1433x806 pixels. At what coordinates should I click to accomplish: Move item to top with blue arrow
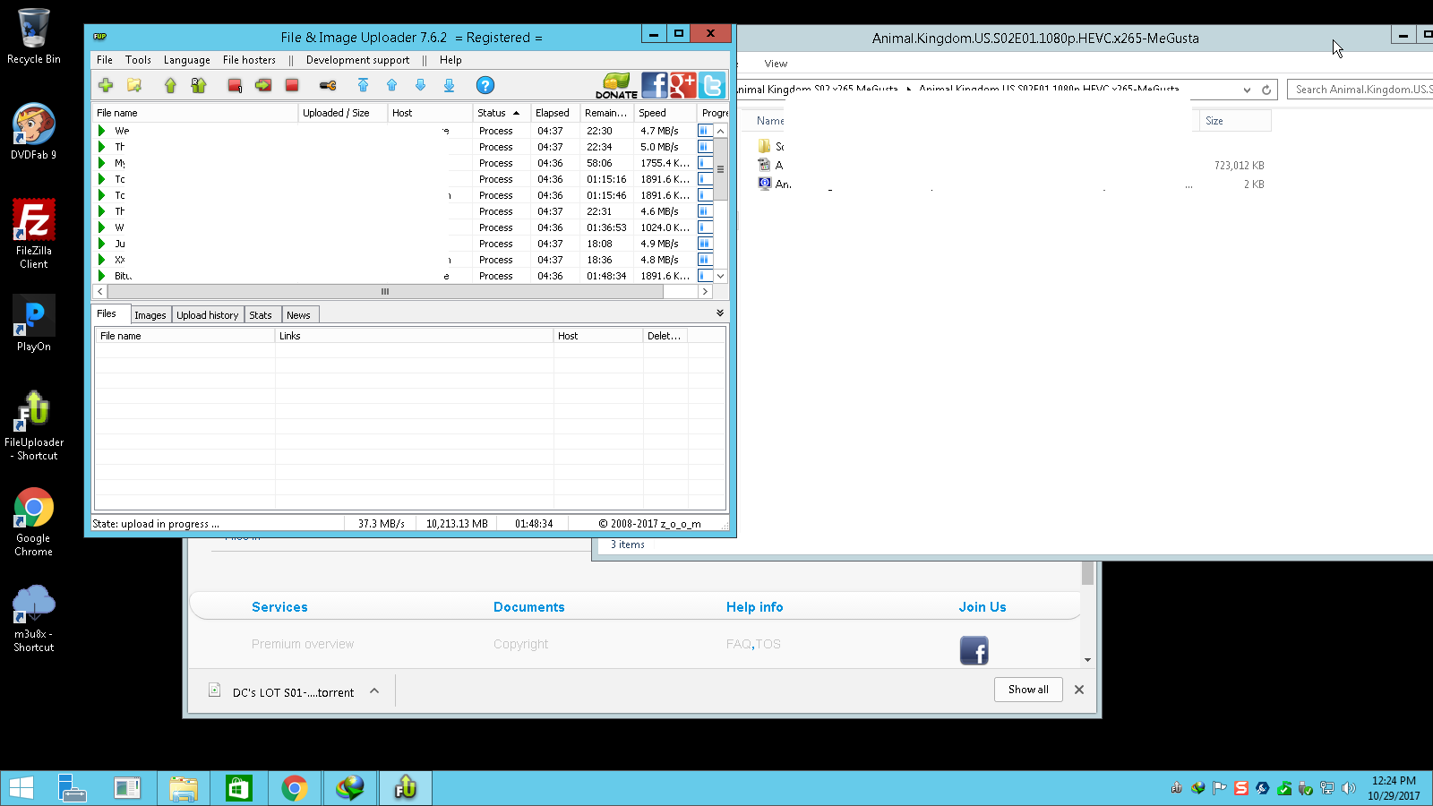(x=363, y=85)
